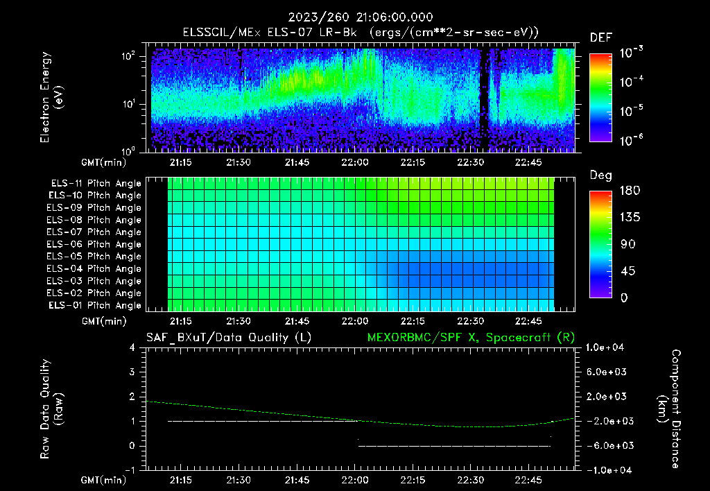Click the 10^2 tick on energy axis
The image size is (710, 491).
128,56
